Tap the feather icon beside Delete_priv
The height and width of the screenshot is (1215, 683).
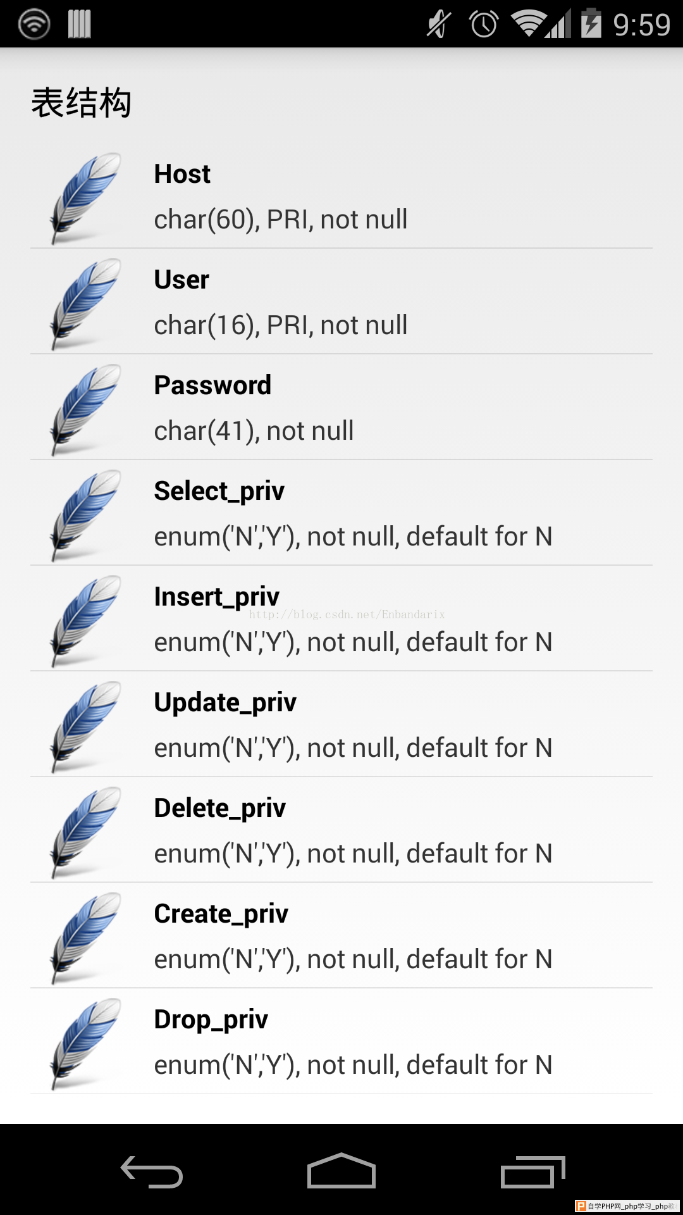pos(85,832)
